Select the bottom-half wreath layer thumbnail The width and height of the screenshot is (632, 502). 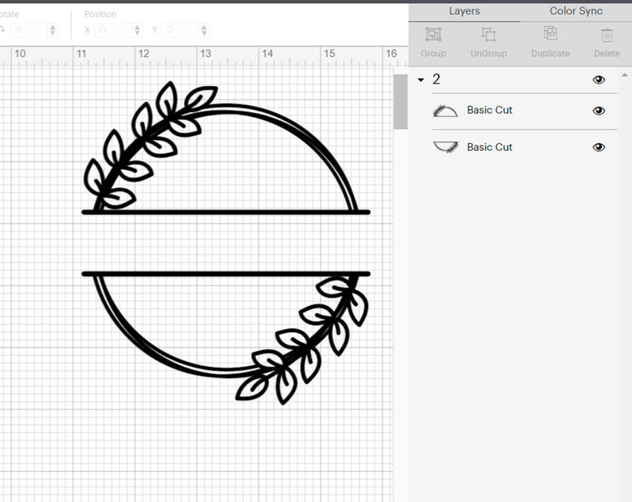coord(446,147)
